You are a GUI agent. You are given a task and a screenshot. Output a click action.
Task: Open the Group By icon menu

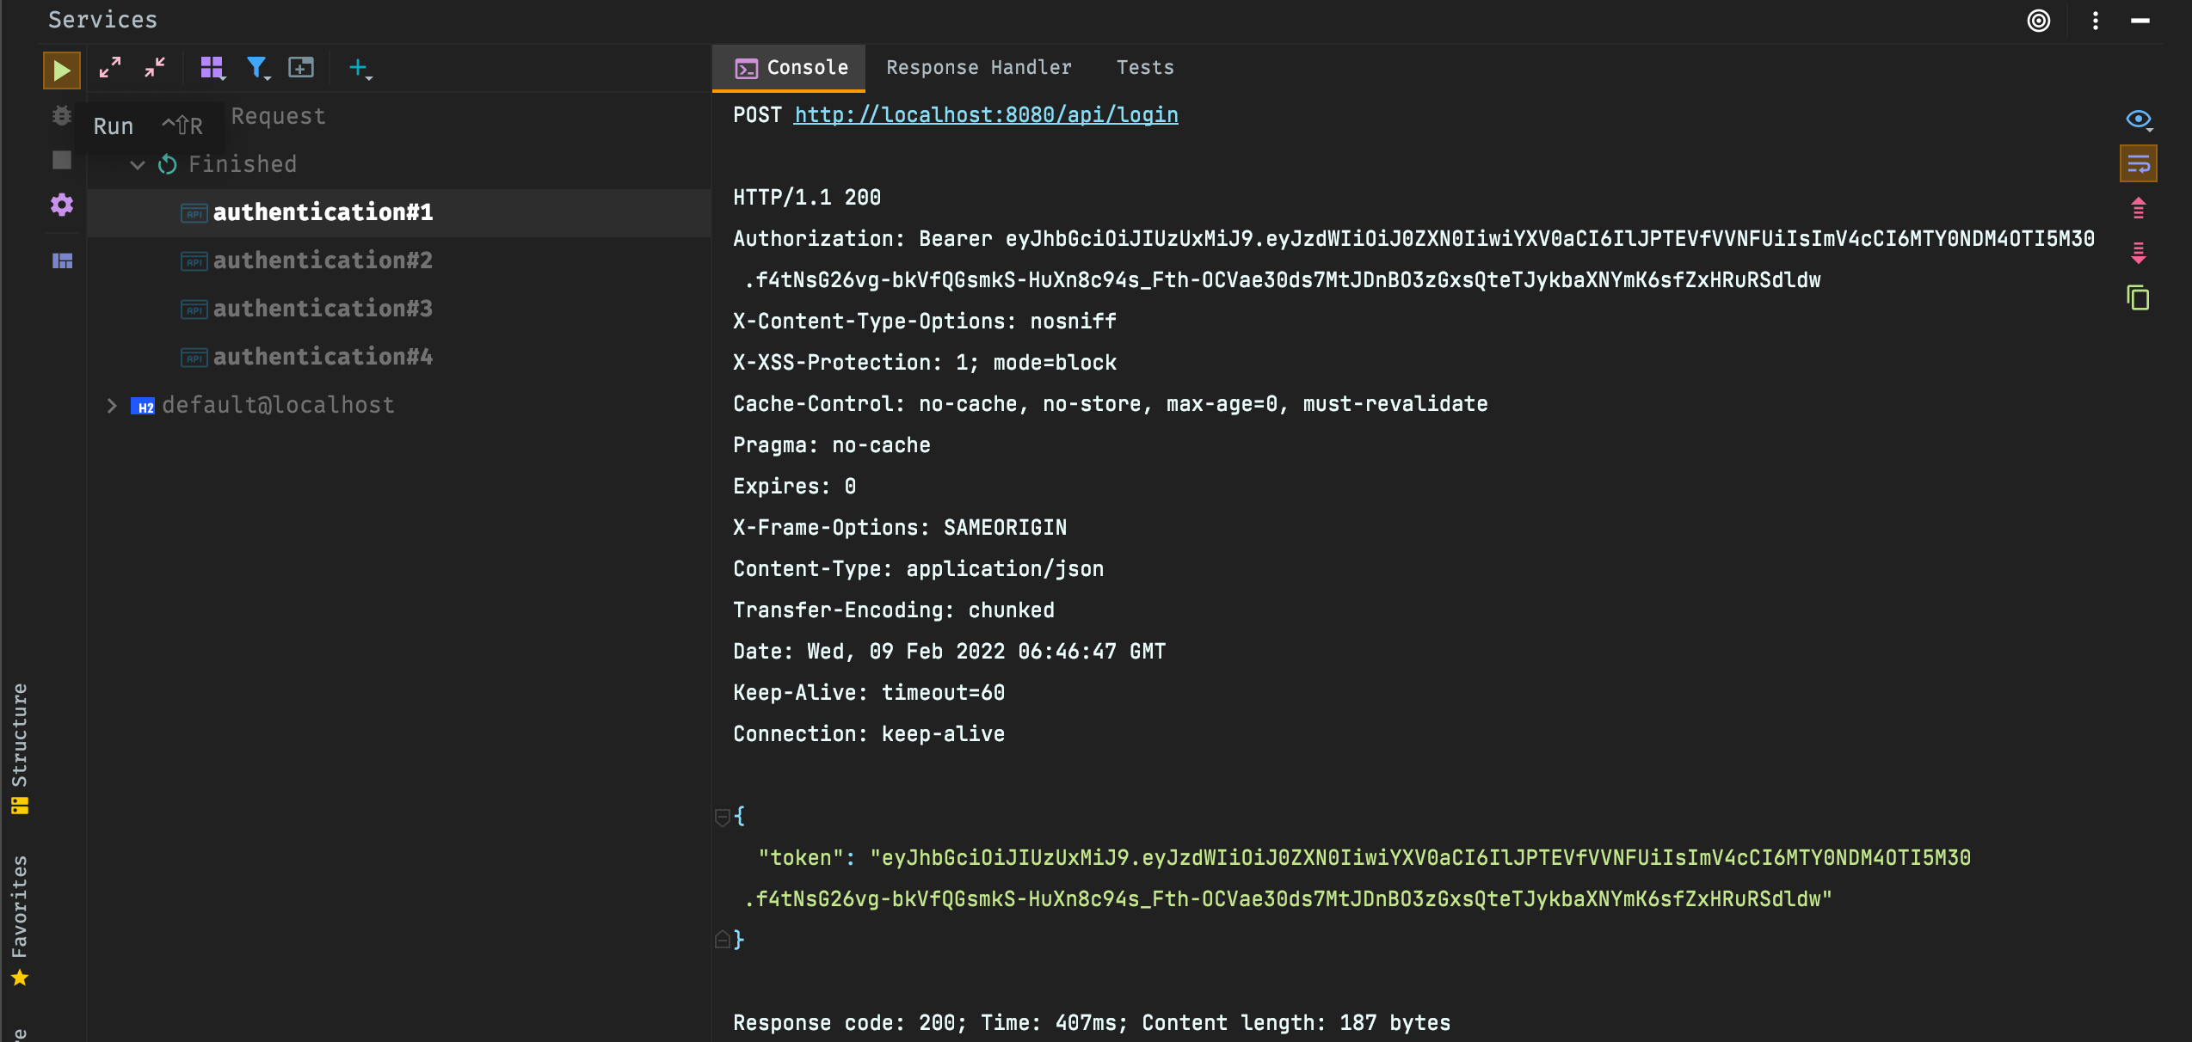click(212, 68)
